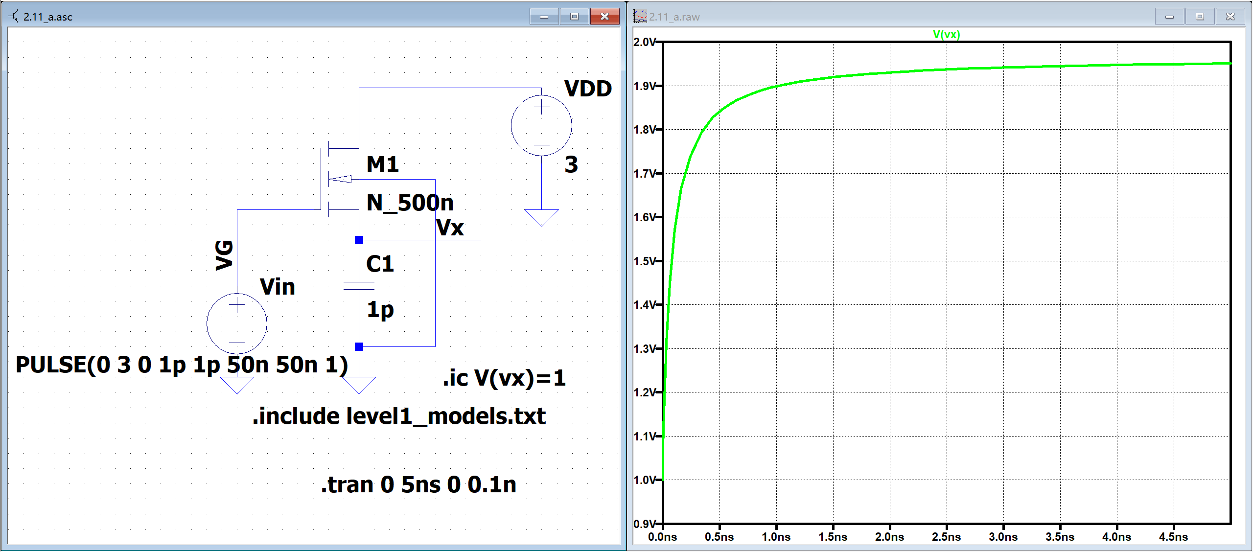This screenshot has height=552, width=1253.
Task: Click the waveform window title icon
Action: coord(640,16)
